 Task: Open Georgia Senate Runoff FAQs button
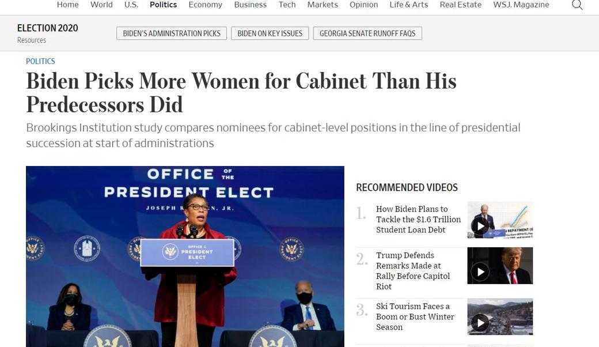point(367,33)
